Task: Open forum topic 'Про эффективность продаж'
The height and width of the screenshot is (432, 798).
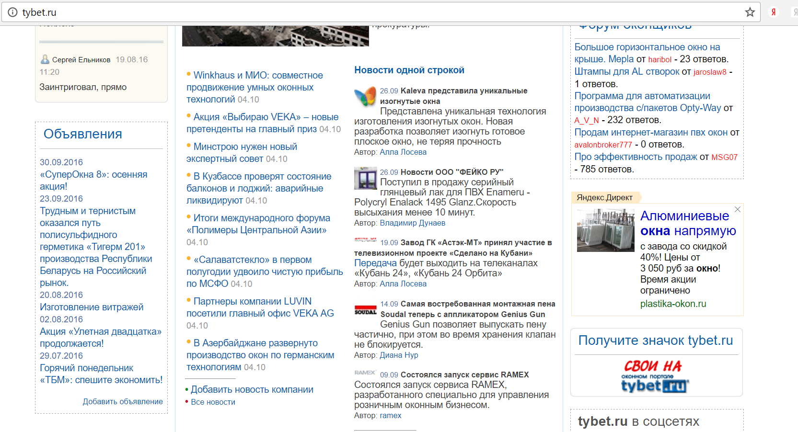Action: point(636,157)
